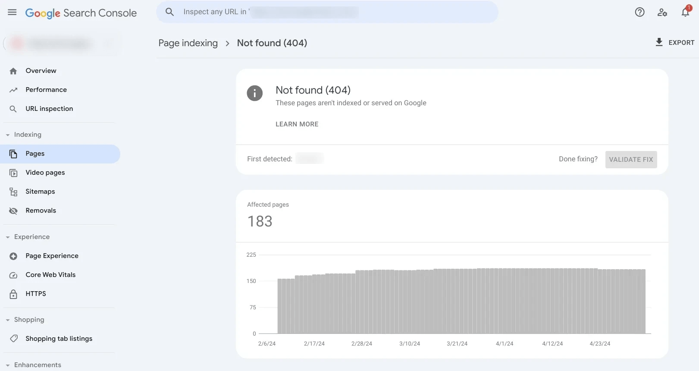Click the Experience section heading

(32, 237)
